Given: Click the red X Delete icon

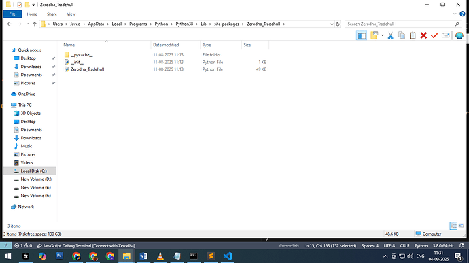Looking at the screenshot, I should tap(423, 35).
